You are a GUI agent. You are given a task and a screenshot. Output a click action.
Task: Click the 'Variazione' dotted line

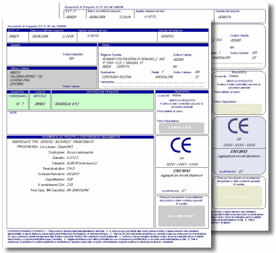click(152, 83)
